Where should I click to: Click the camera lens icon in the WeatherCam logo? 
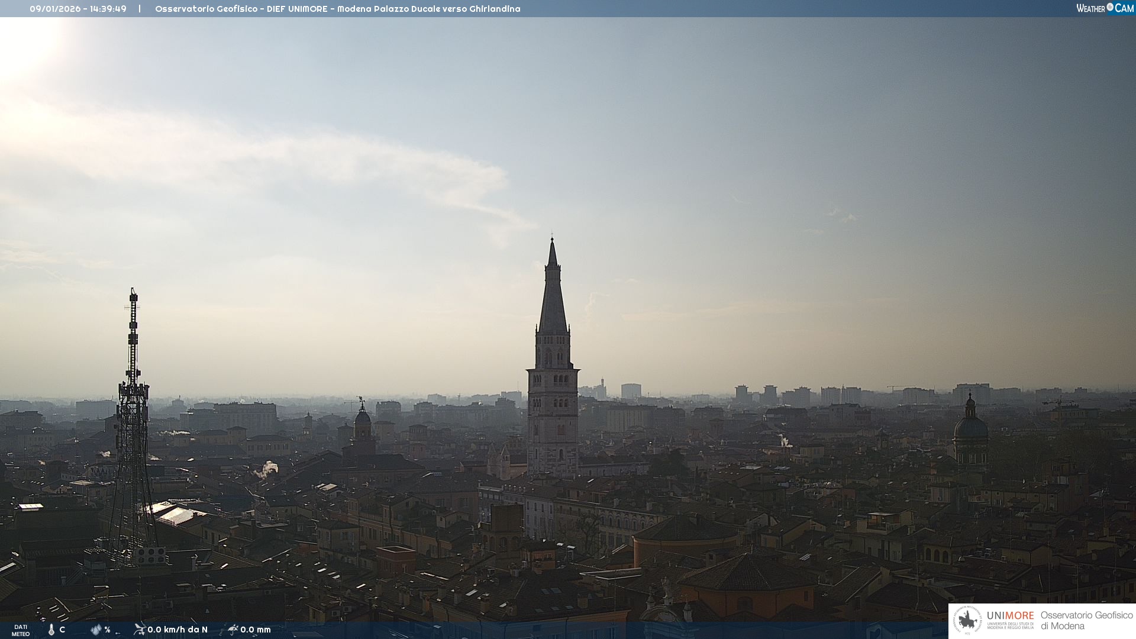[x=1110, y=7]
